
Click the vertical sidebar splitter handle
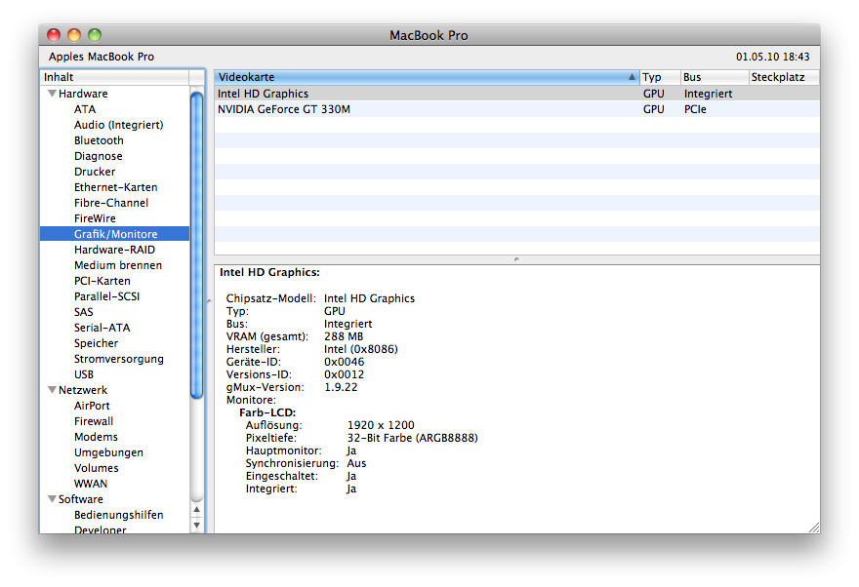[x=209, y=301]
